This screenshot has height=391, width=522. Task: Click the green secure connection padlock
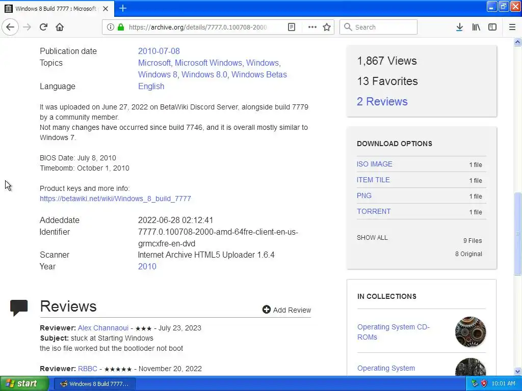pos(120,27)
